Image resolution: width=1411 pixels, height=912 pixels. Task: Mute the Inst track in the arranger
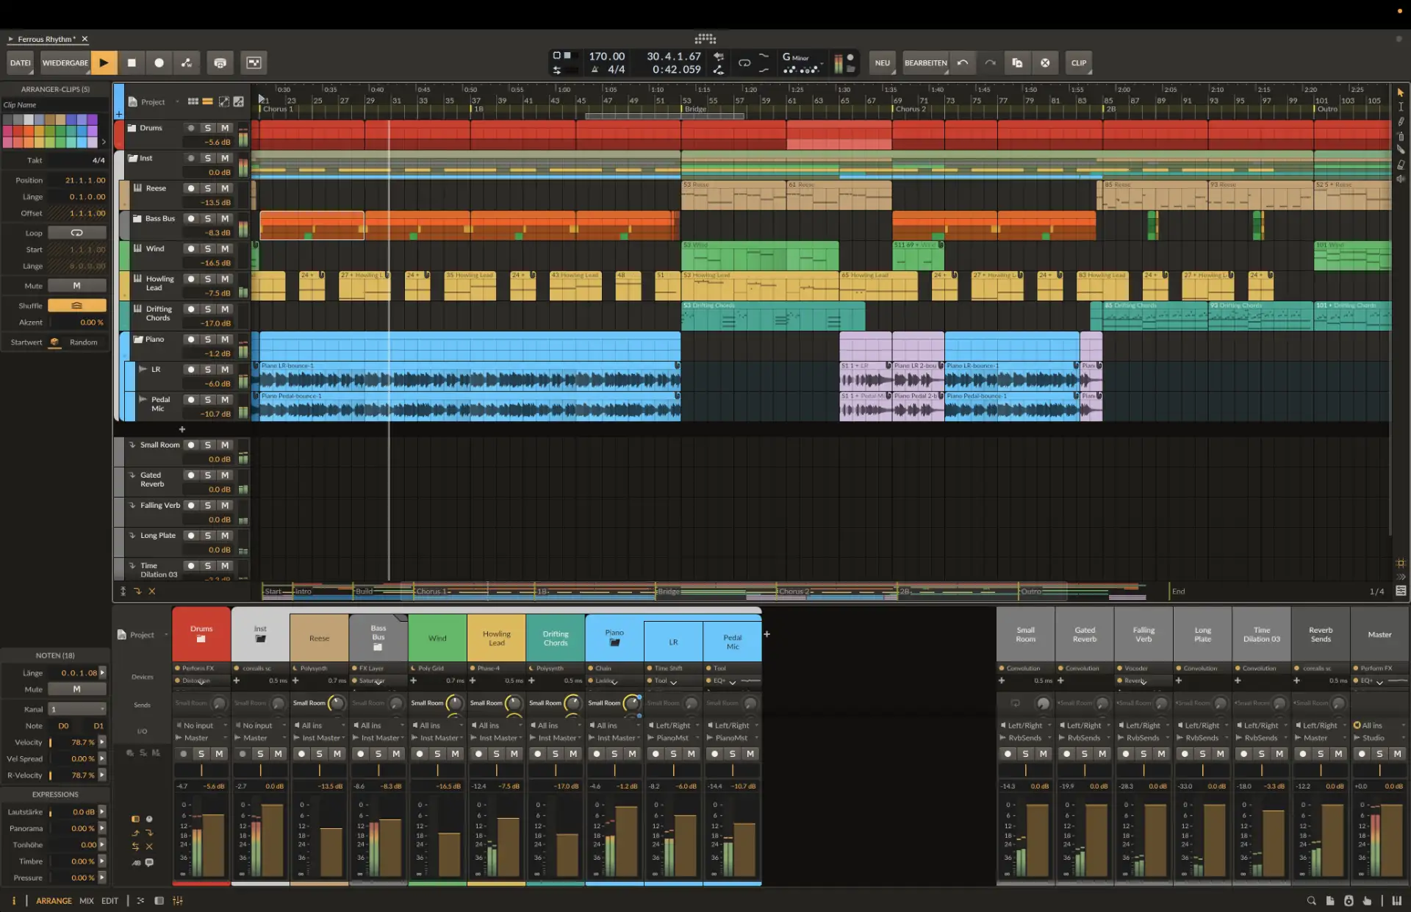coord(225,158)
